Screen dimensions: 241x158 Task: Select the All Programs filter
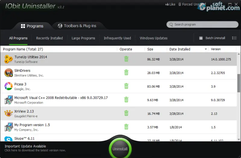click(18, 38)
